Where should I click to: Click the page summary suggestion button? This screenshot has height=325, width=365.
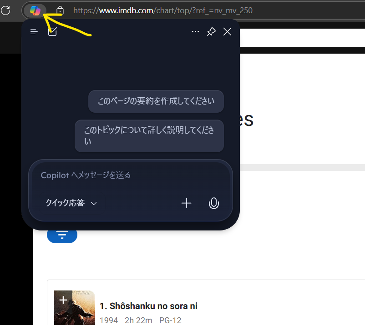156,101
